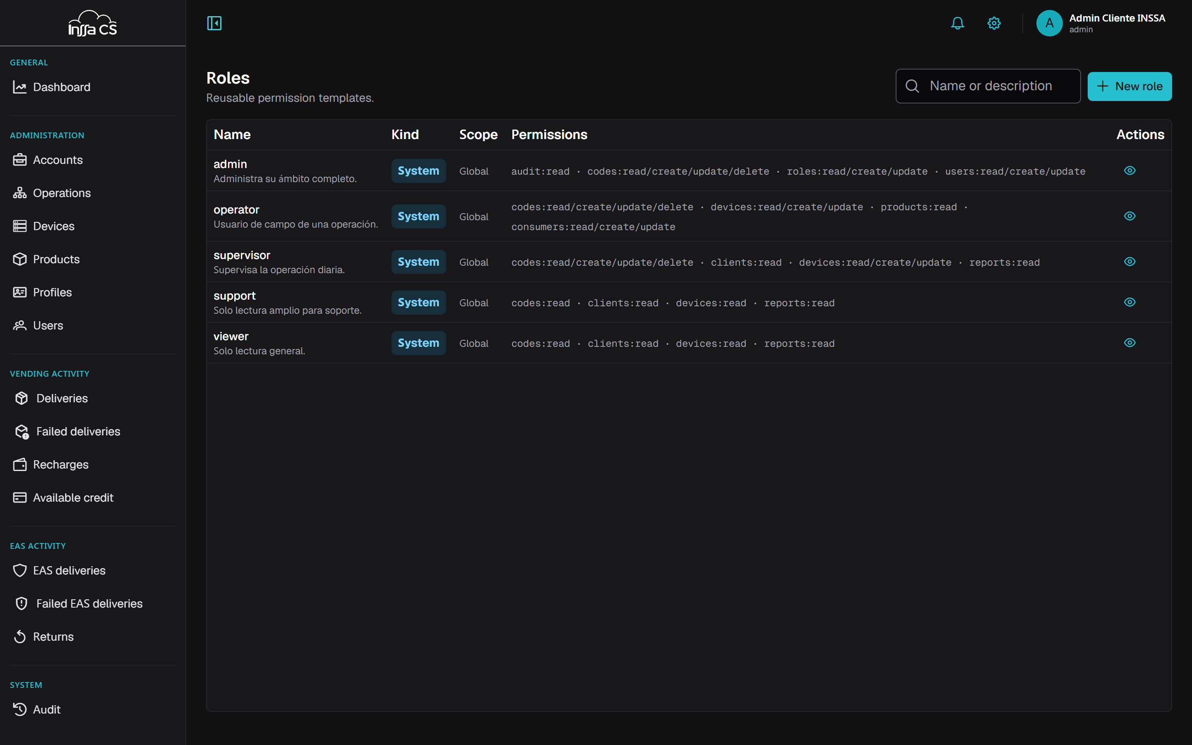Click the Available credit card icon

(x=20, y=497)
